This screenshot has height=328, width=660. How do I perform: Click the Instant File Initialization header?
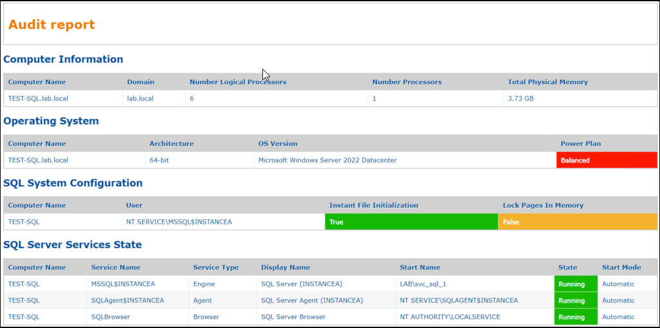373,205
